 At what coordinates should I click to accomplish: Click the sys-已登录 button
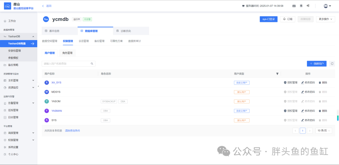(268, 19)
